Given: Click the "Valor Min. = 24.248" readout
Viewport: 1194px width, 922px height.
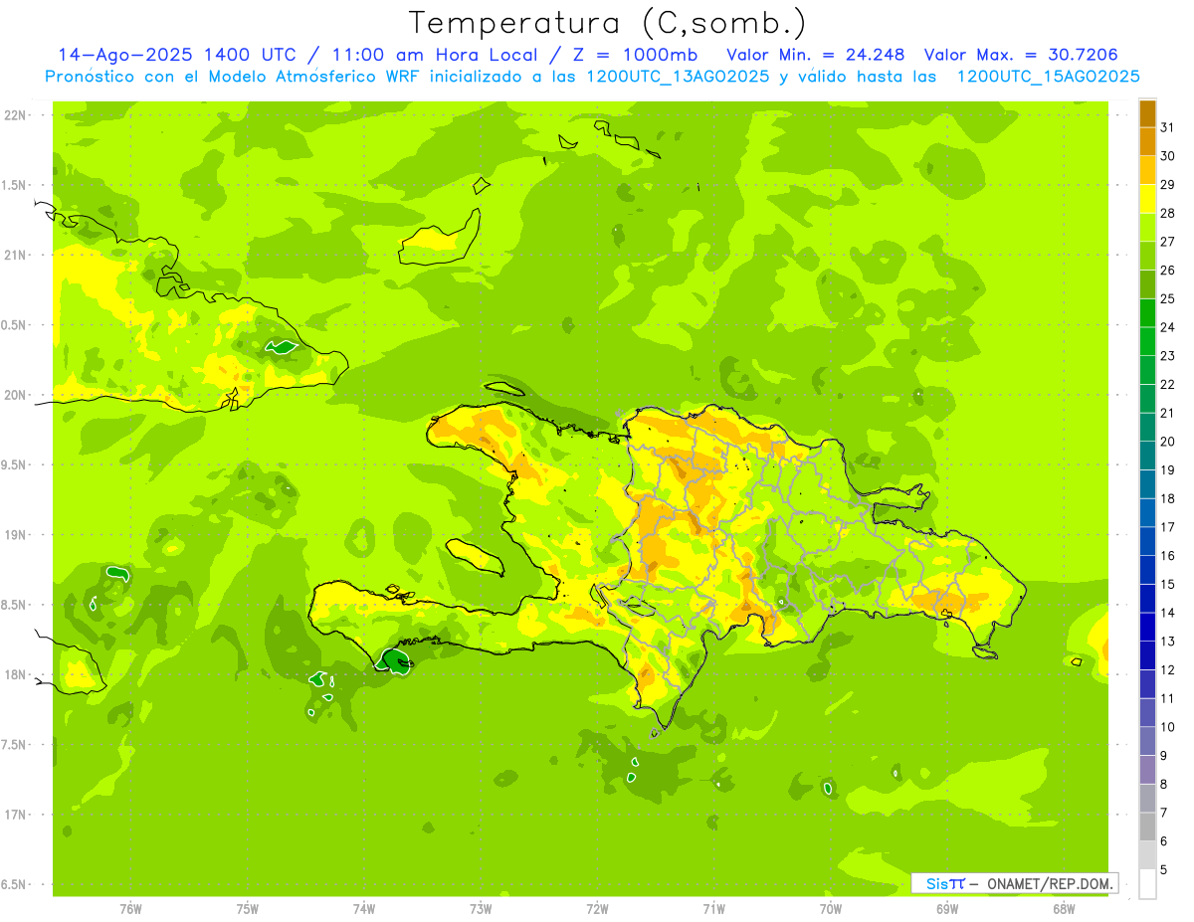Looking at the screenshot, I should [x=815, y=55].
